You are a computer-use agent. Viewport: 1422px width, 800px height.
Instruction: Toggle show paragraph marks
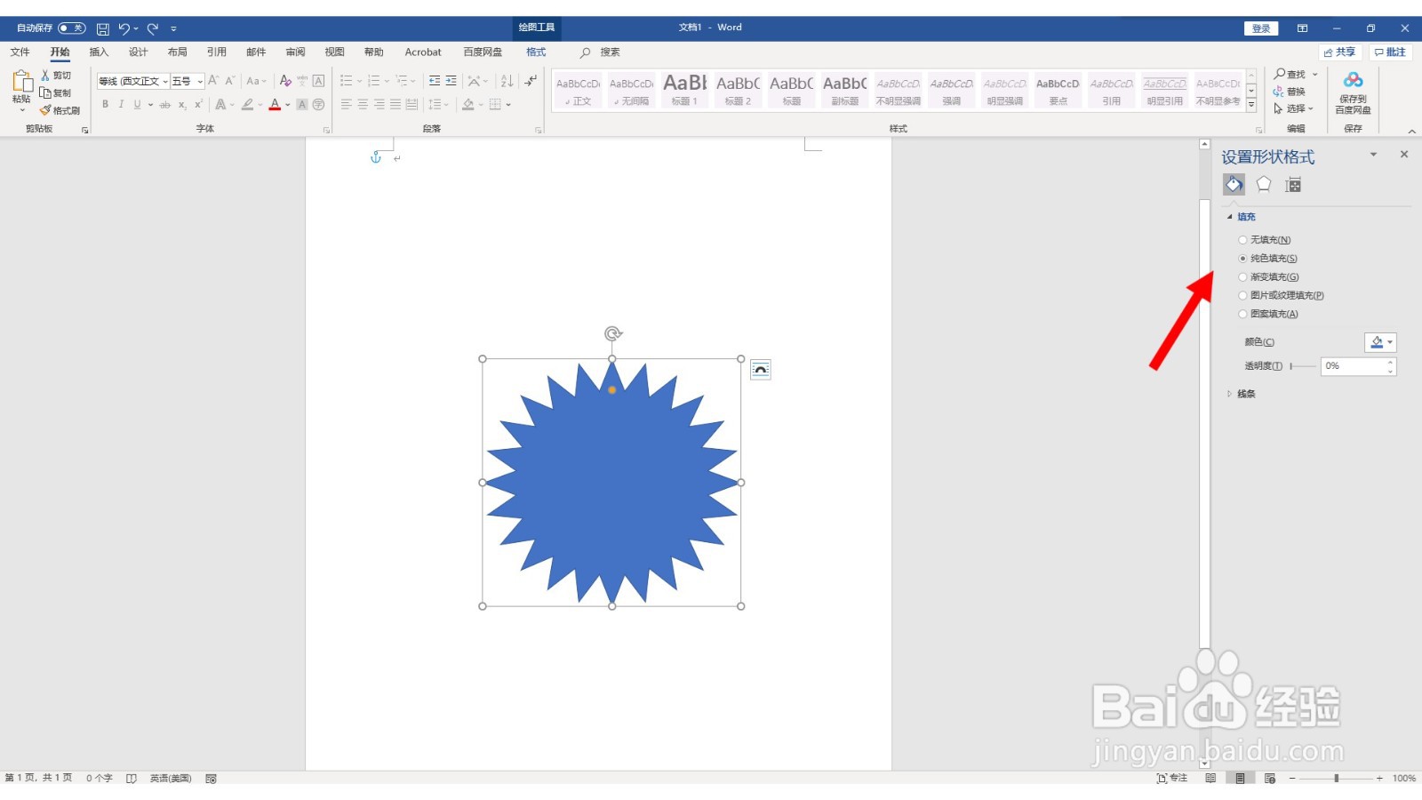pos(531,81)
